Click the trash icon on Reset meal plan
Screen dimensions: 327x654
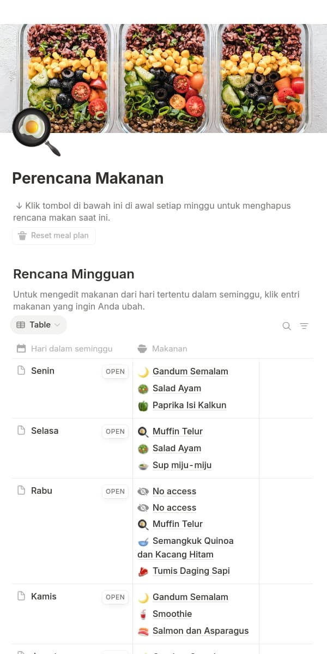tap(22, 236)
